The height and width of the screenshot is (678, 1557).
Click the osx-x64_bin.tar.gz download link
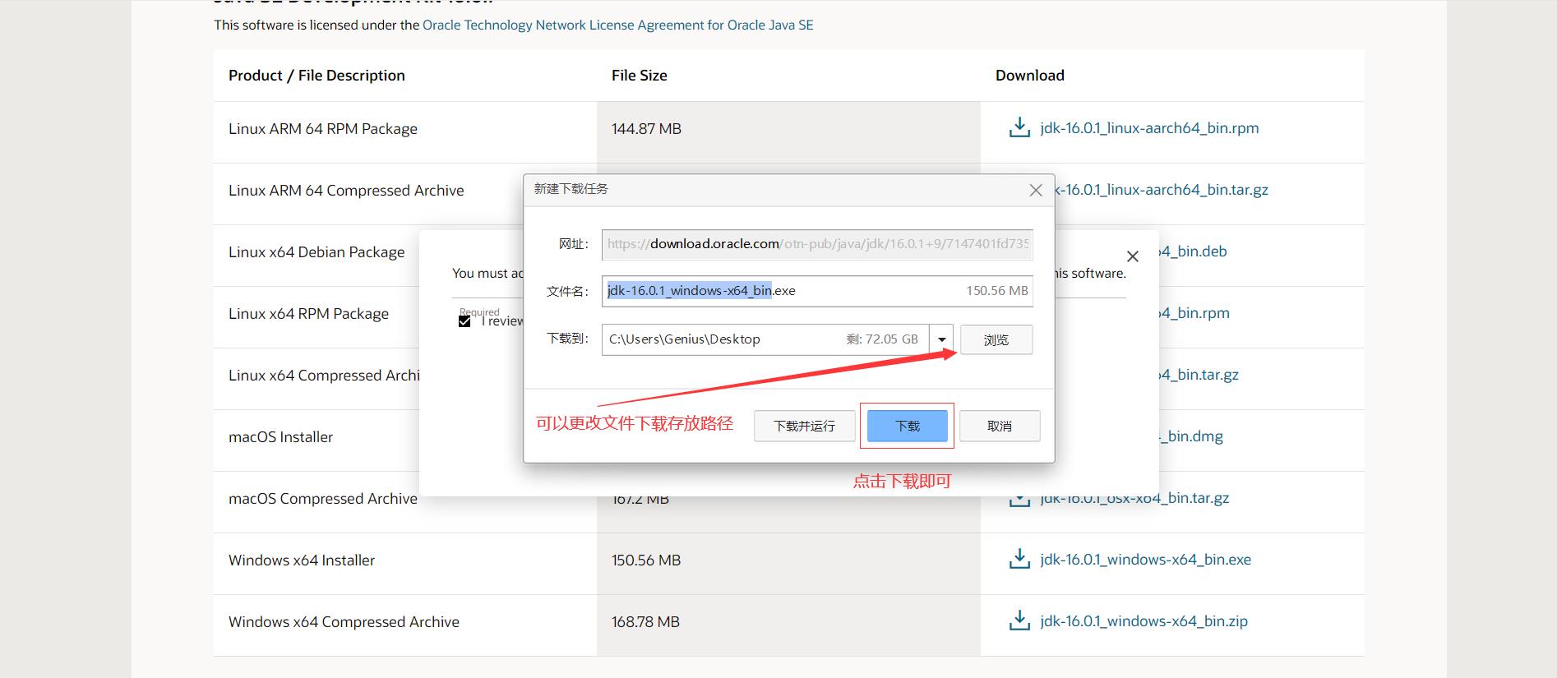[x=1134, y=498]
